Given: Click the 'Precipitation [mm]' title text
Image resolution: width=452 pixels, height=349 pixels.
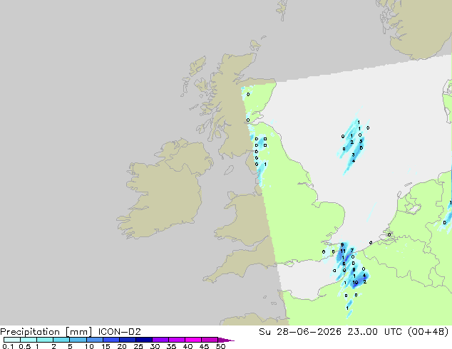Looking at the screenshot, I should (46, 332).
